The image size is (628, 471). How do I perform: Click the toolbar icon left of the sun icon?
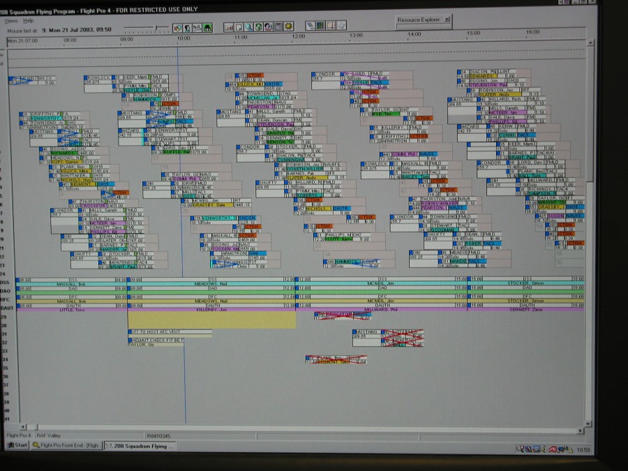pos(278,27)
